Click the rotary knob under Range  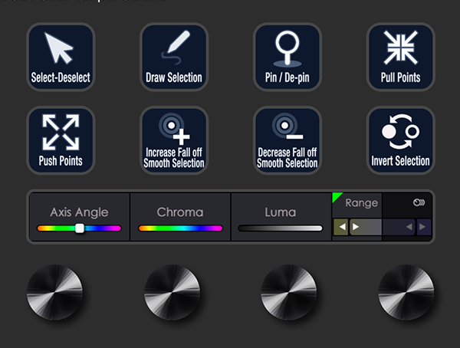point(406,292)
